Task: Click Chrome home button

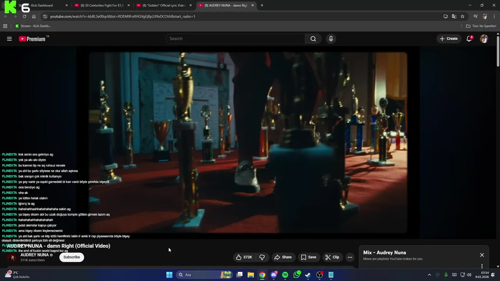Action: click(34, 16)
